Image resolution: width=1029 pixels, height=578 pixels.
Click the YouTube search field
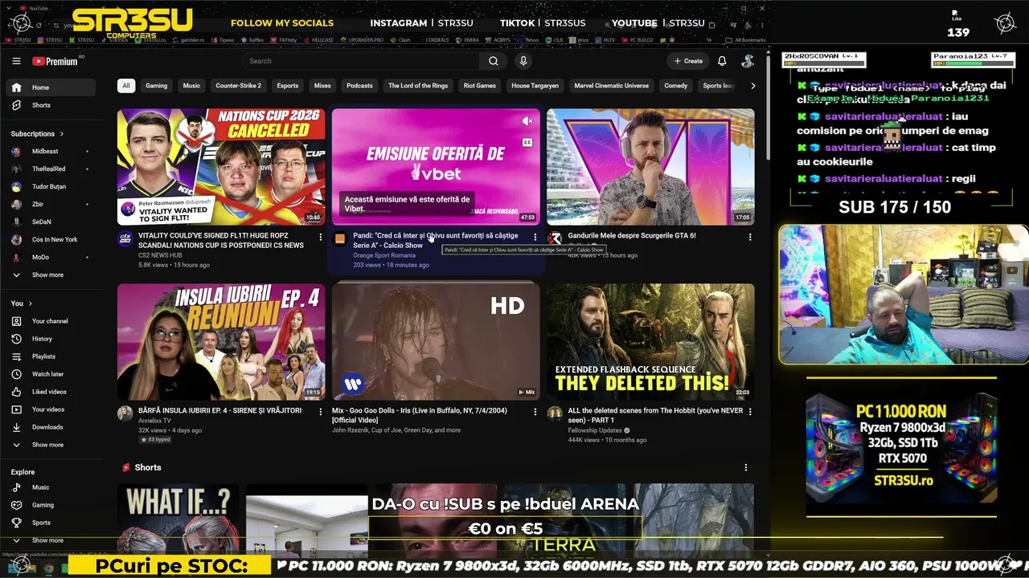click(x=362, y=61)
